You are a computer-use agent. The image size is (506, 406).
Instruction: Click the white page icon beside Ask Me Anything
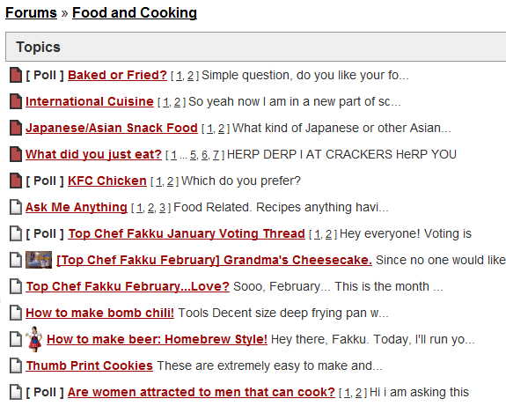(16, 207)
